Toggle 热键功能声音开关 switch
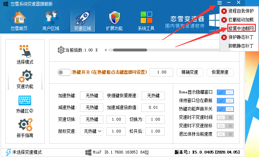259x157 pixels. pos(225,109)
